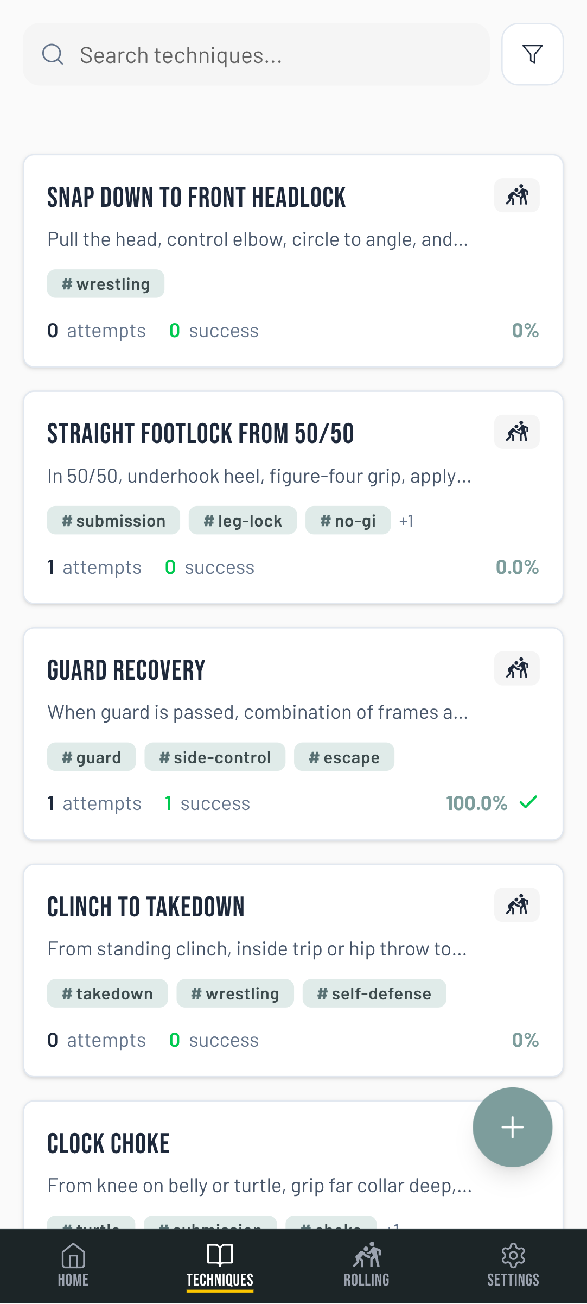The image size is (587, 1304).
Task: Click the grappling icon on Snap Down card
Action: point(516,195)
